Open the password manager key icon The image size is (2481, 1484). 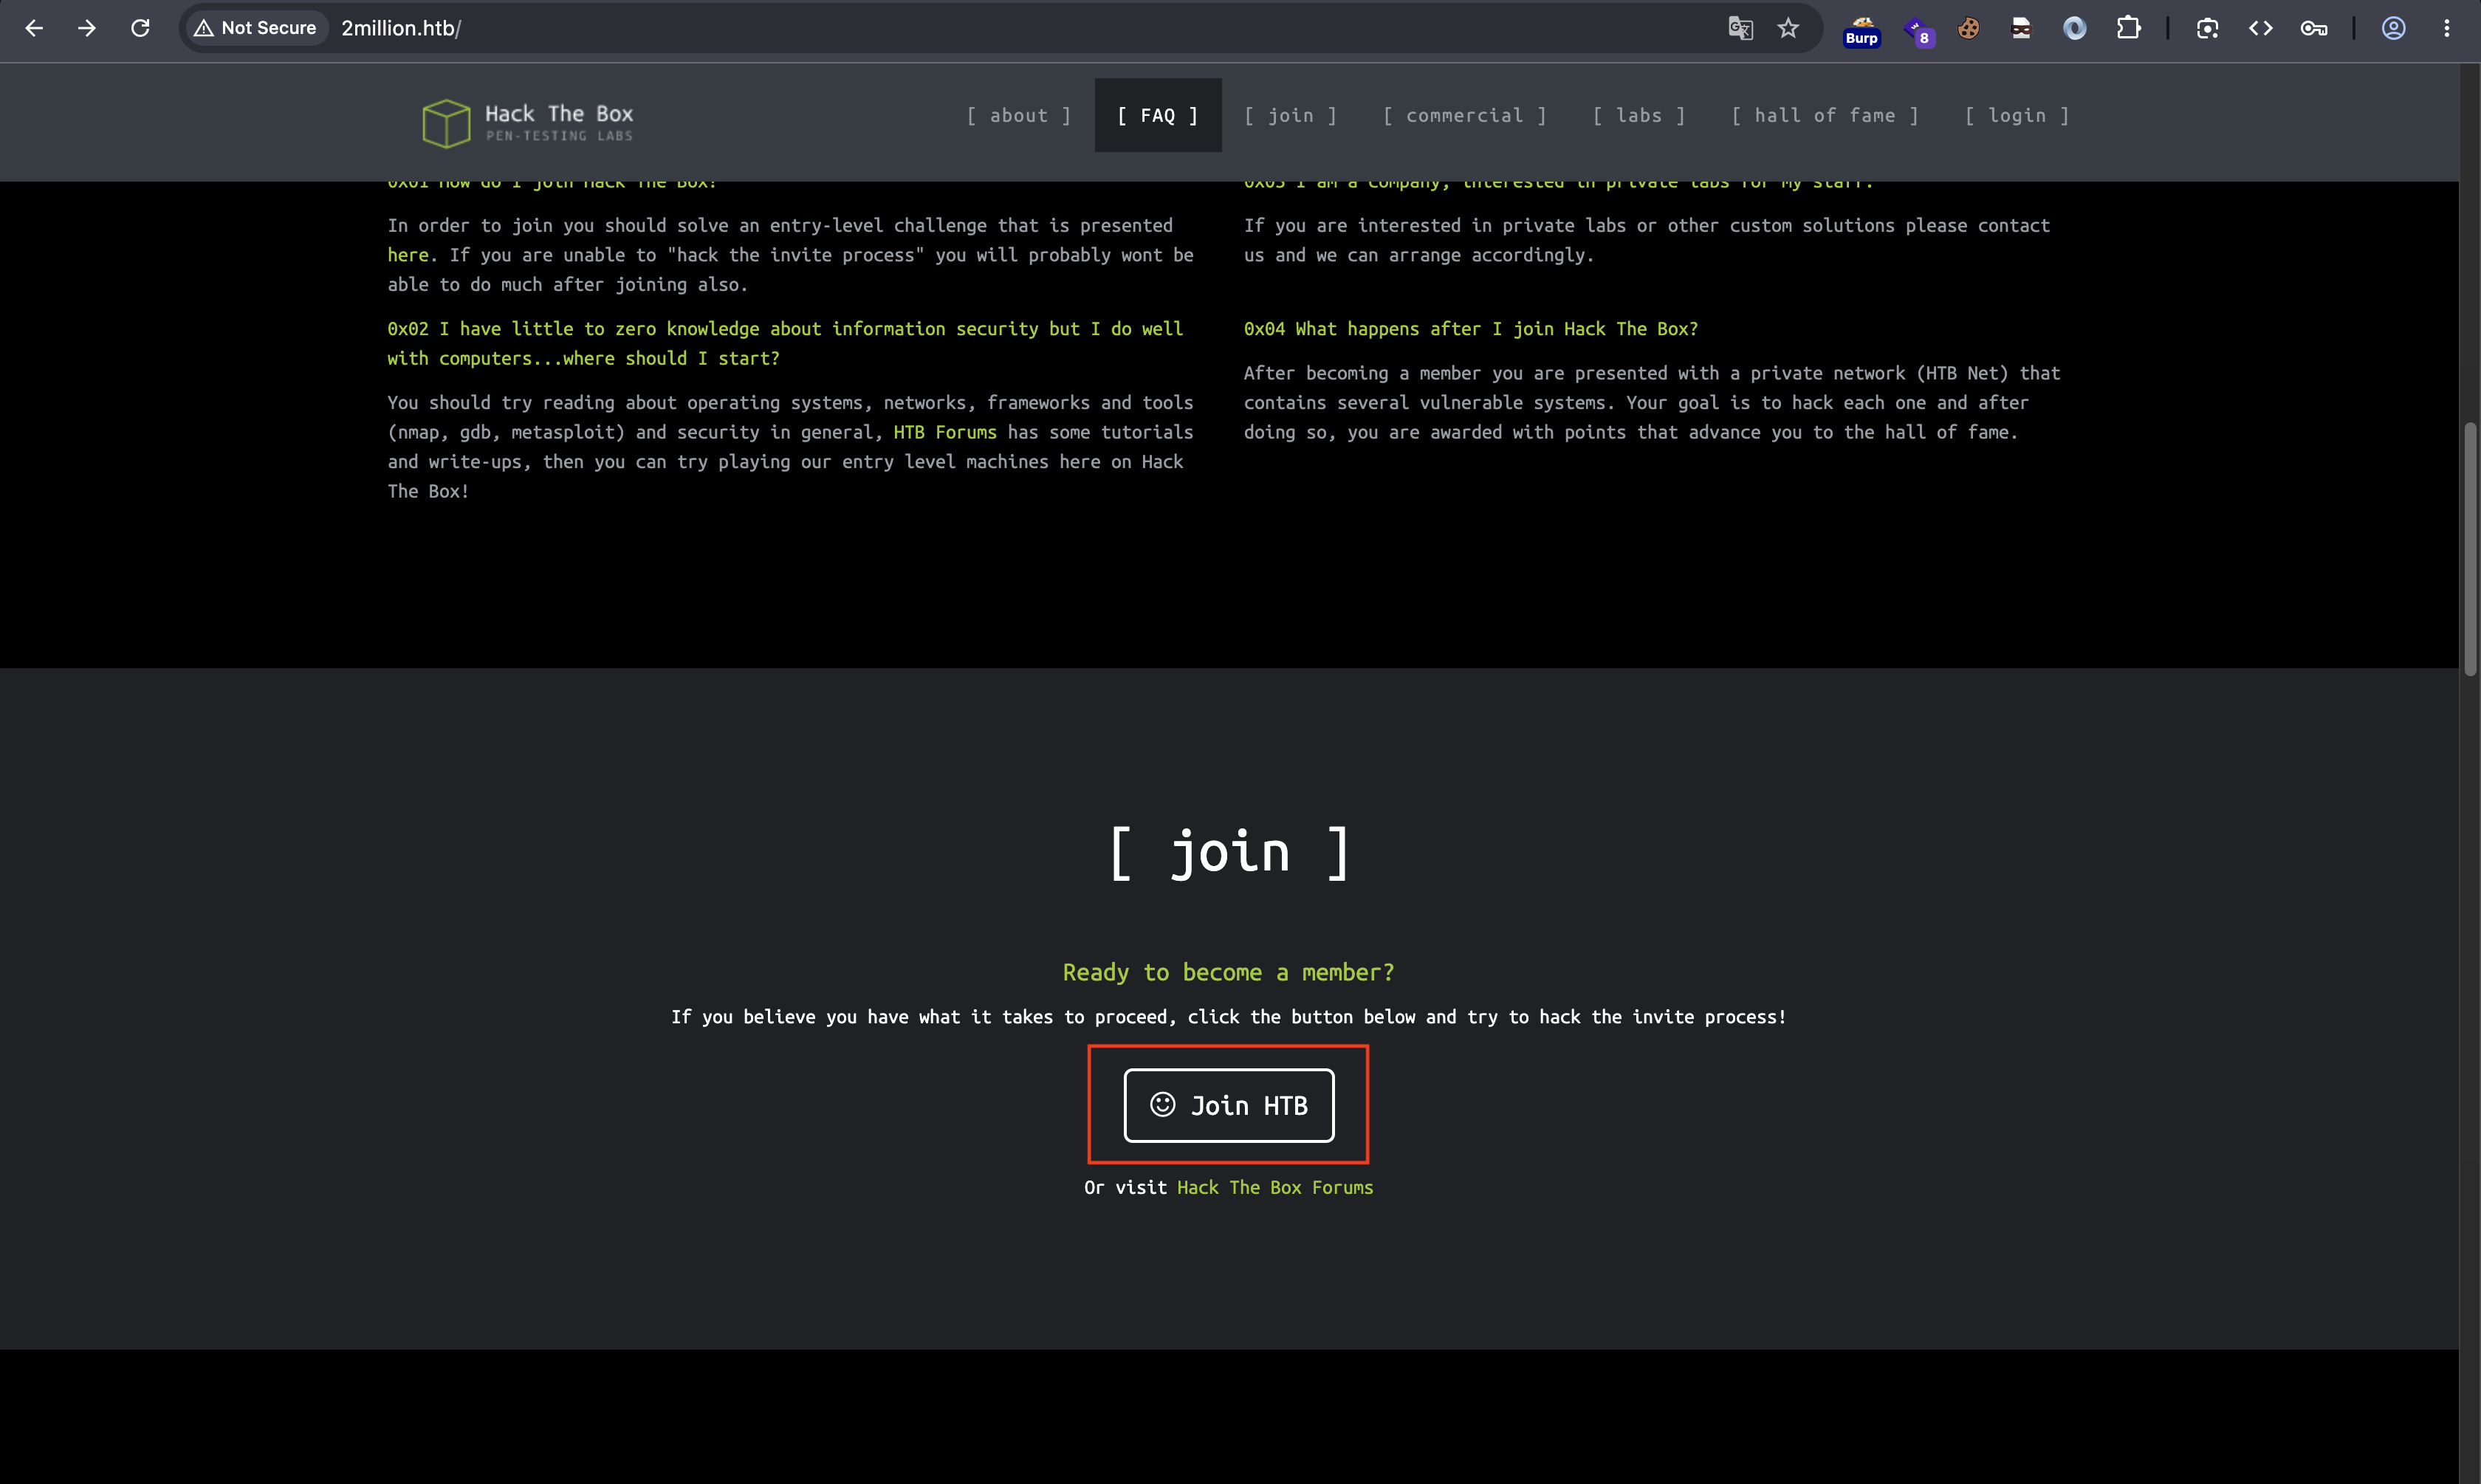(2314, 28)
